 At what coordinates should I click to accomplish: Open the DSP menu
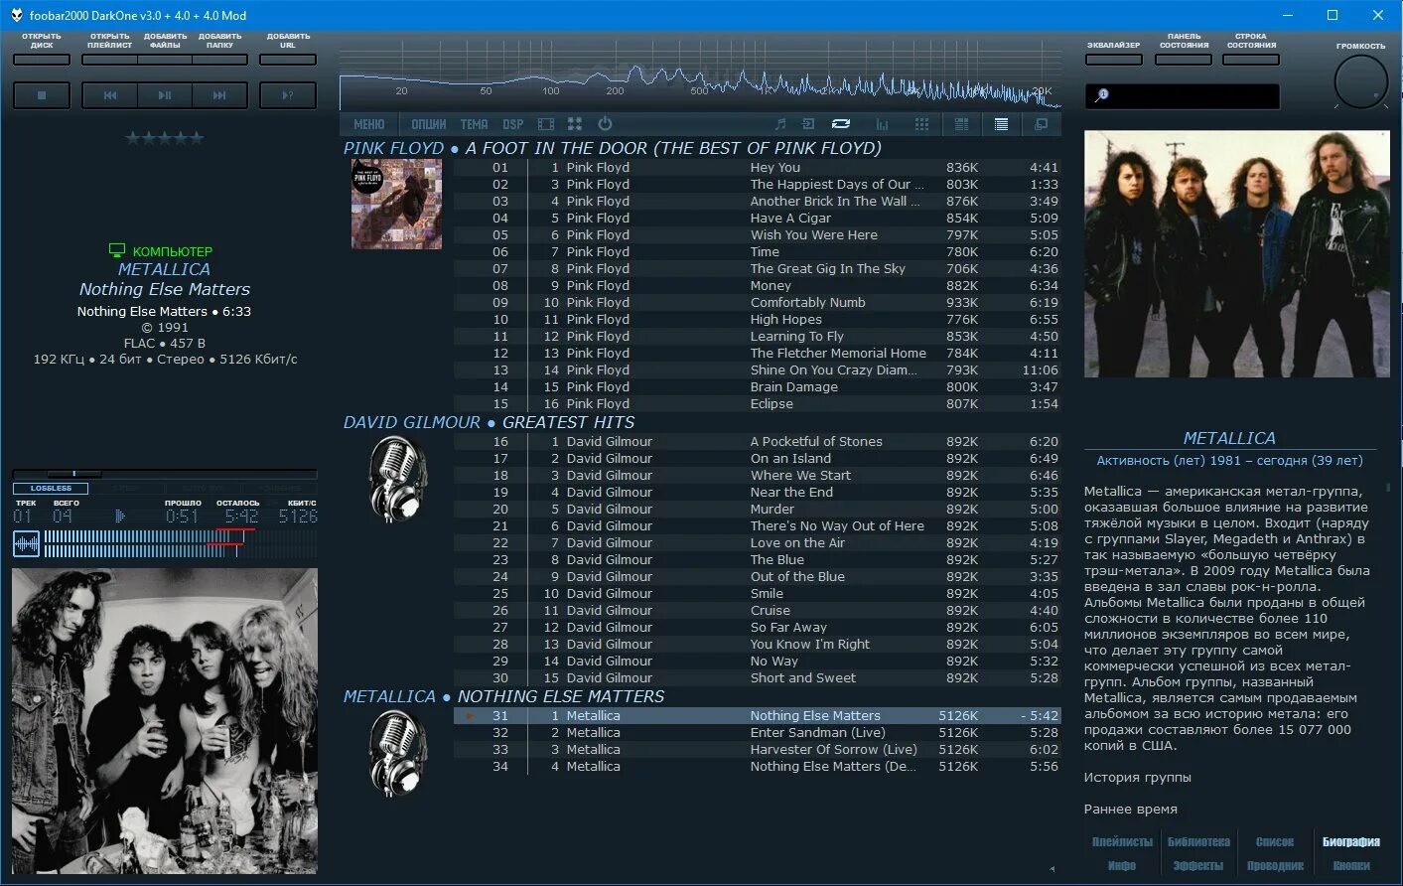[x=512, y=124]
